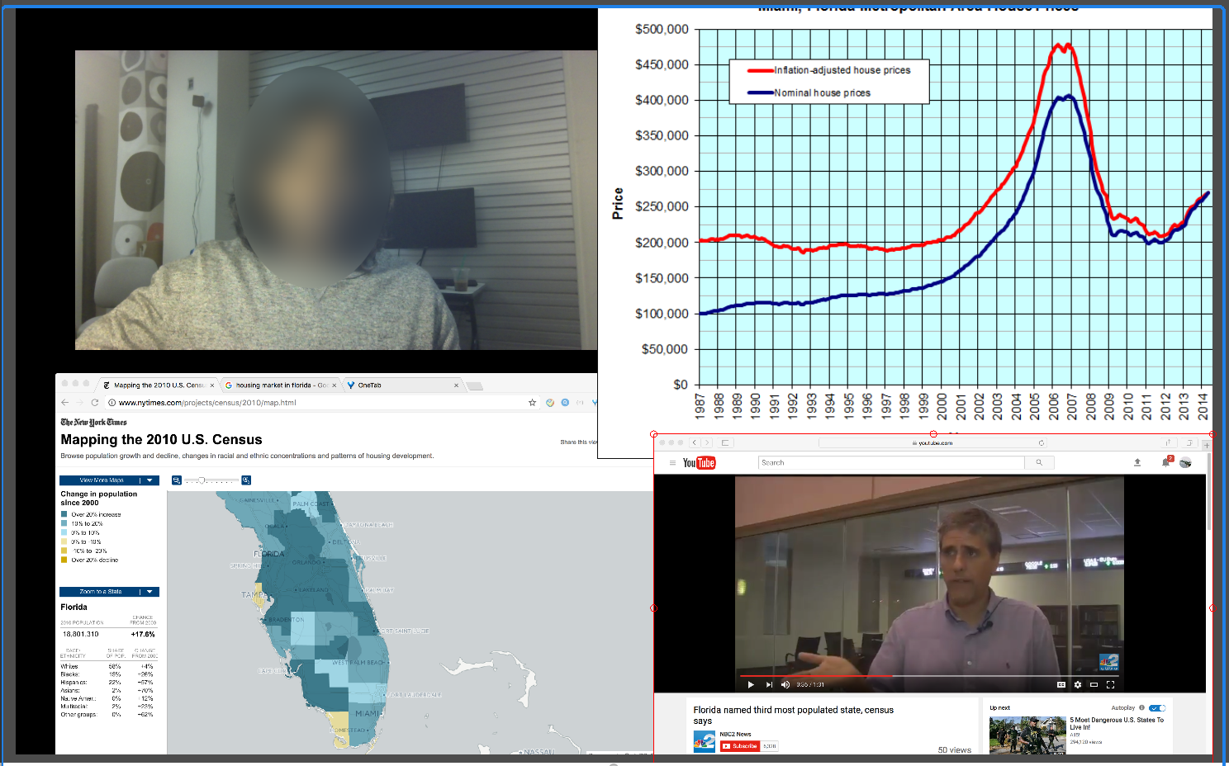Focus the YouTube search field

(x=891, y=463)
